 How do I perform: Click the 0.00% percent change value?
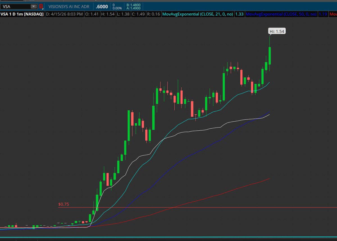coord(117,8)
